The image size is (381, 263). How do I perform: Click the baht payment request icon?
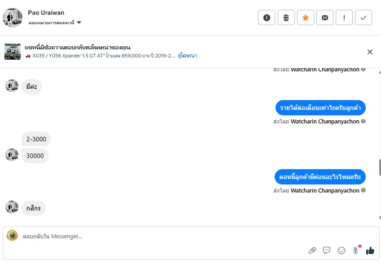coord(355,250)
